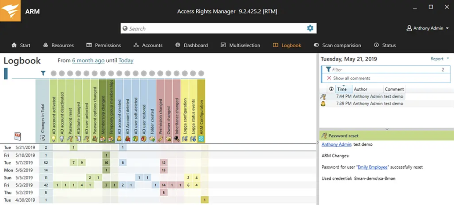
Task: Select the cell with 52 on 5/7/2019
Action: (46, 163)
